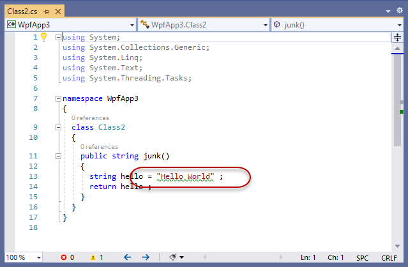
Task: Open the 100 % zoom level dropdown
Action: pos(38,257)
